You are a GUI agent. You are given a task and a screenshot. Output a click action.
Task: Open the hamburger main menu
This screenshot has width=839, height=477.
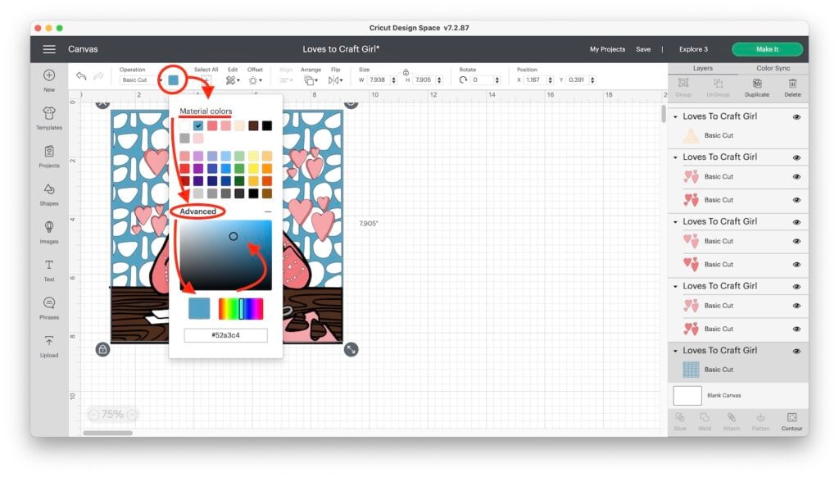point(49,49)
